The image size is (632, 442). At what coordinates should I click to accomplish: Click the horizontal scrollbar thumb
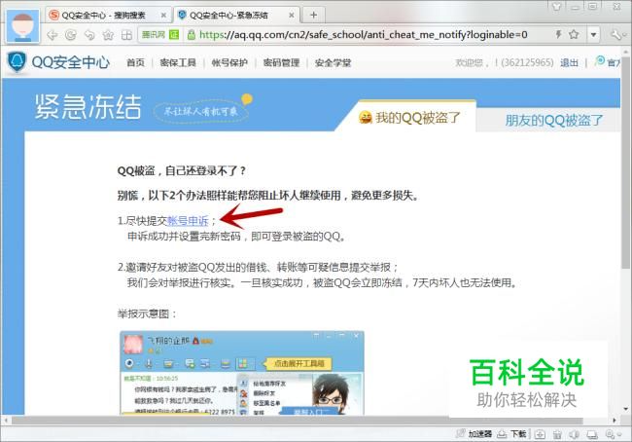298,421
